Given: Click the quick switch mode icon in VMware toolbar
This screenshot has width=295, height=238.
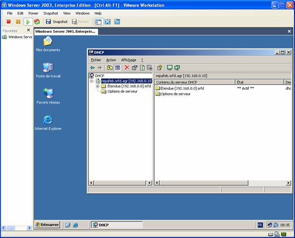Looking at the screenshot, I should point(117,22).
